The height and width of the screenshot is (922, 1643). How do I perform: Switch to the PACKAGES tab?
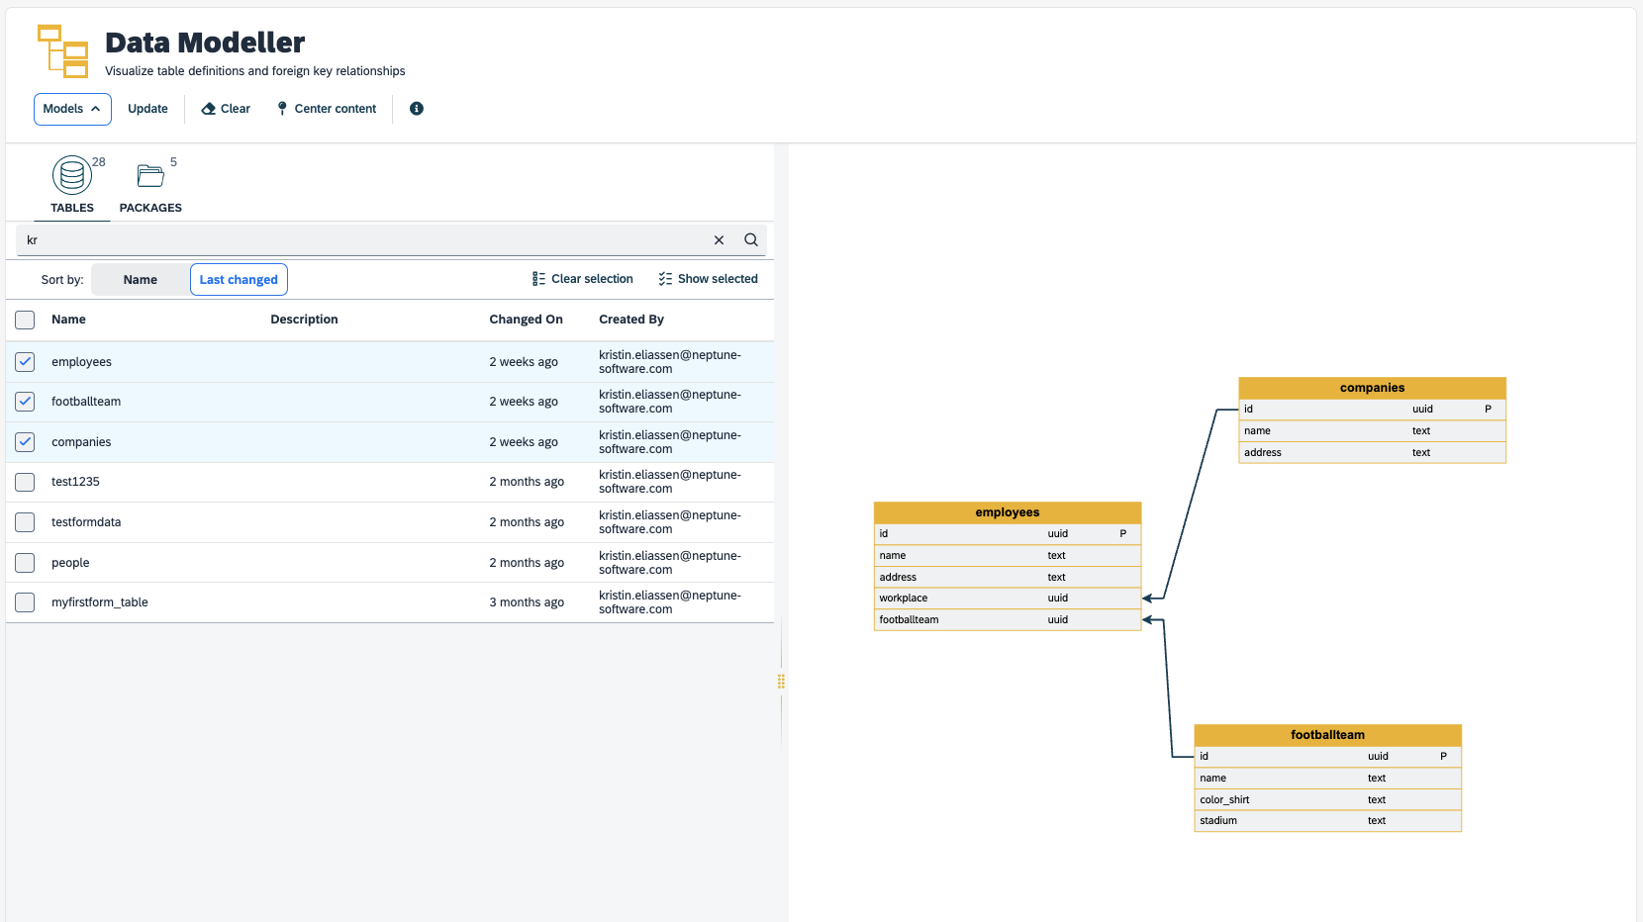[150, 185]
